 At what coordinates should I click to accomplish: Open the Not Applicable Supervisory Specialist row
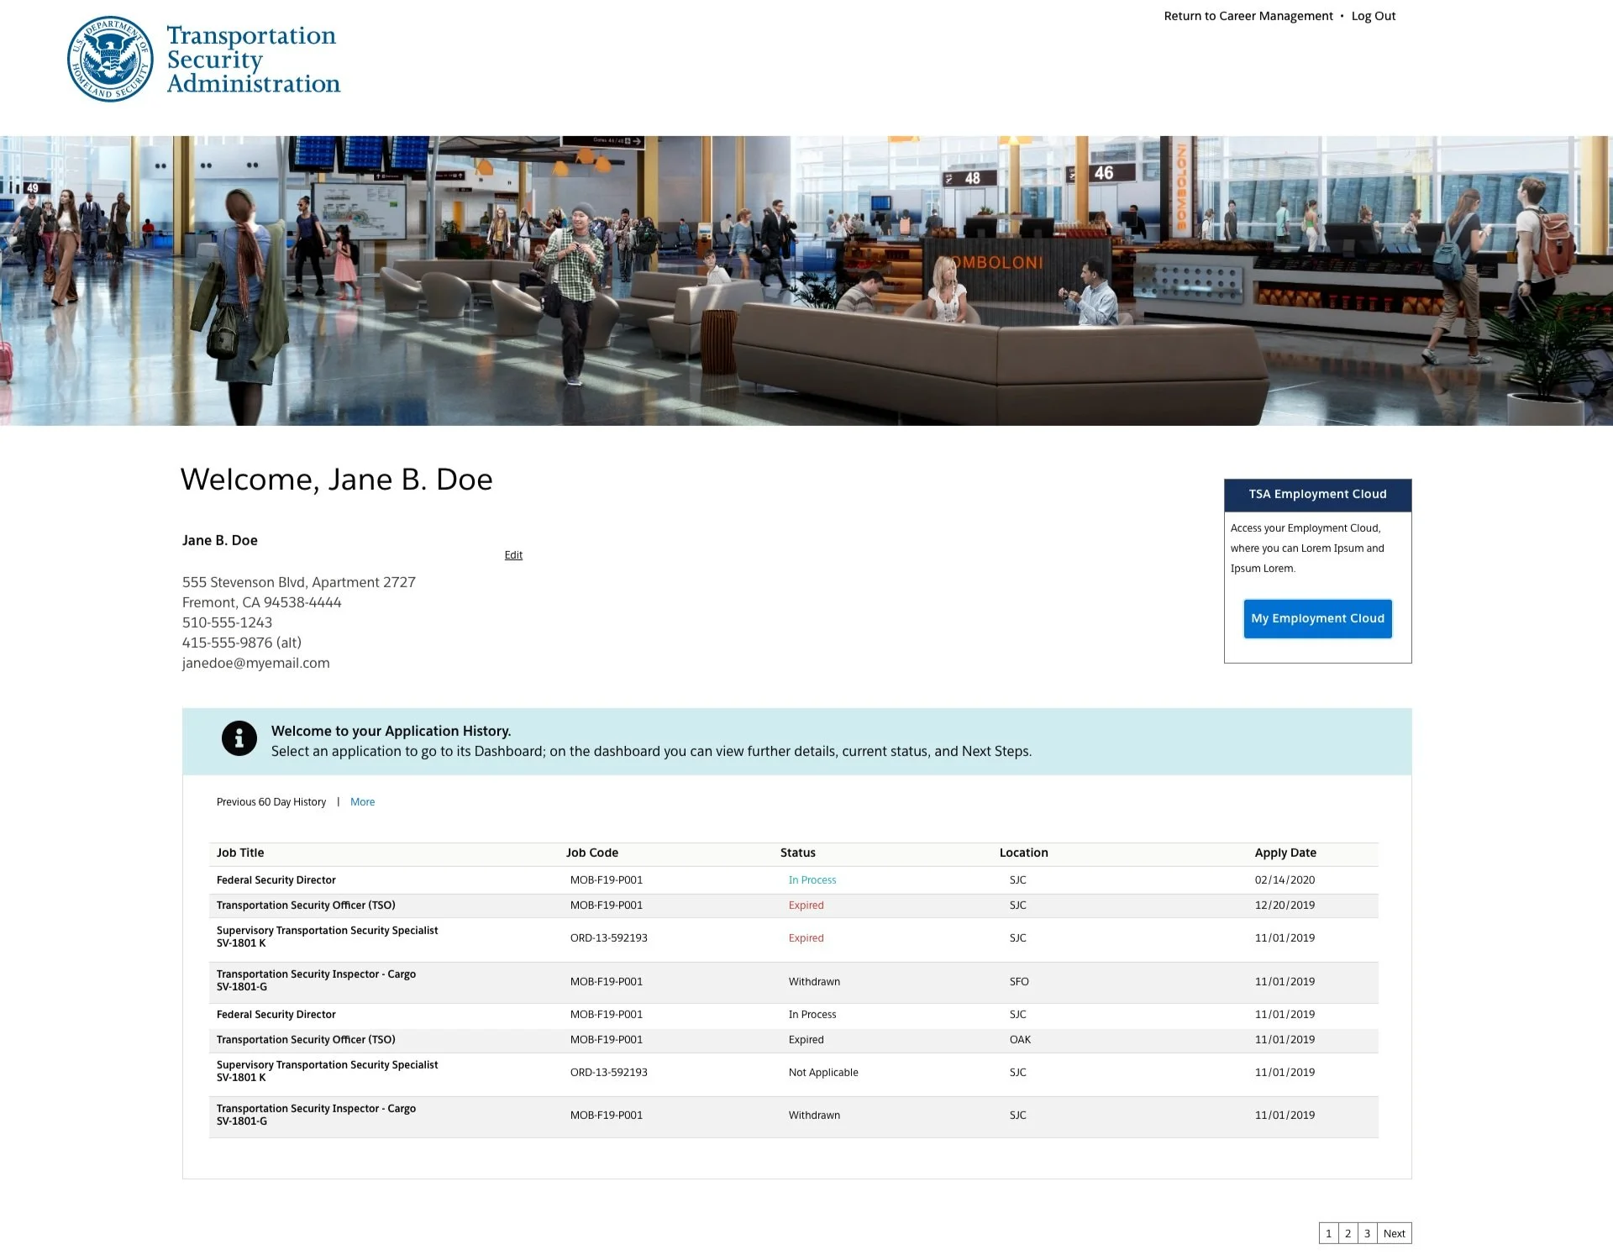(327, 1065)
